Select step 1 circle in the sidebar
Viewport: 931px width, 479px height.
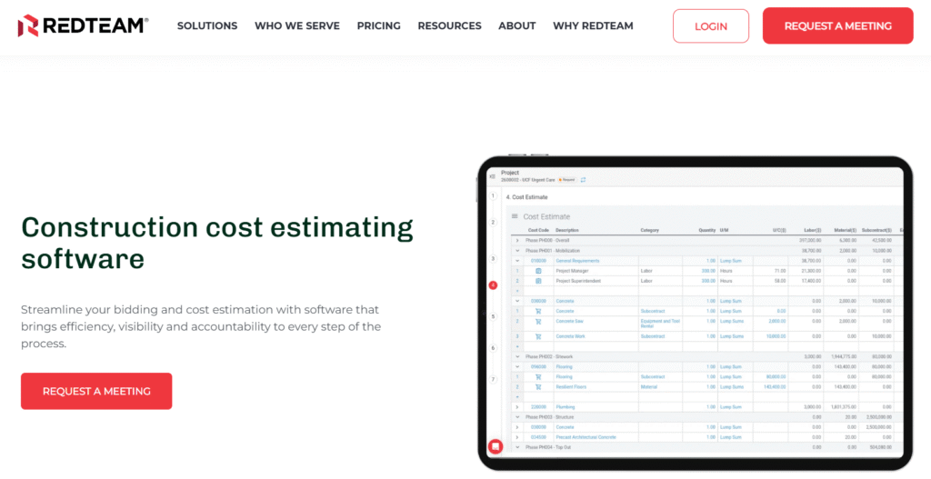[493, 196]
